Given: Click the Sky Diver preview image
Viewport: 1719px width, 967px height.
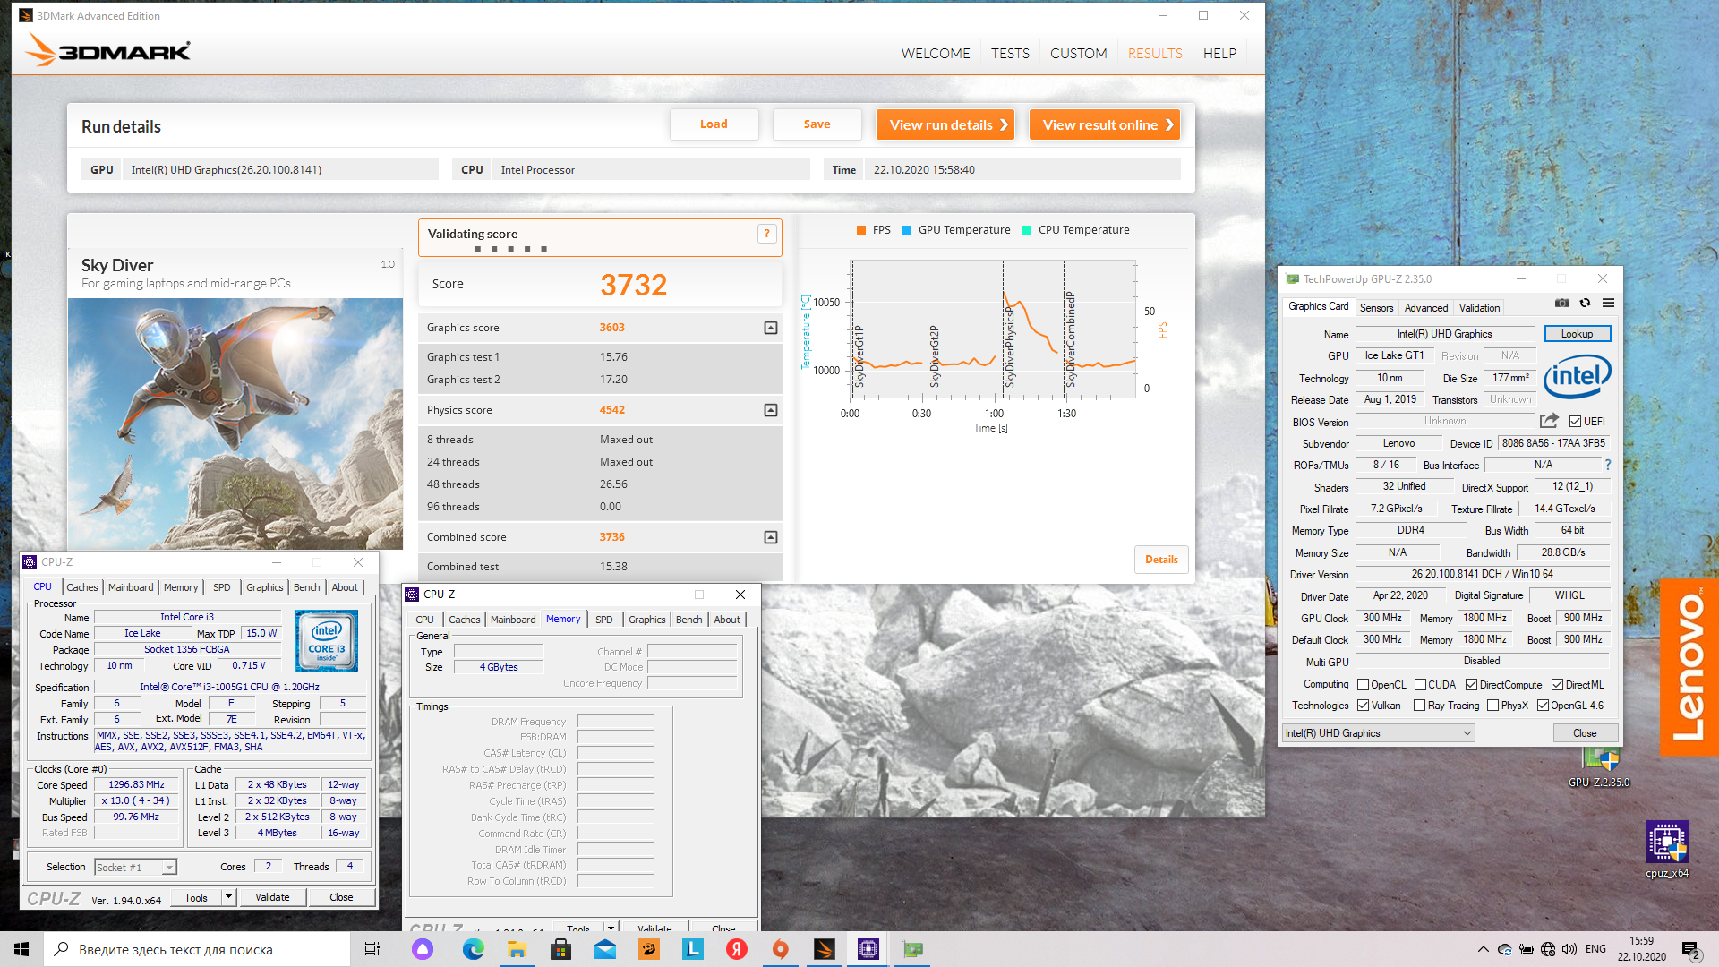Looking at the screenshot, I should (x=235, y=423).
